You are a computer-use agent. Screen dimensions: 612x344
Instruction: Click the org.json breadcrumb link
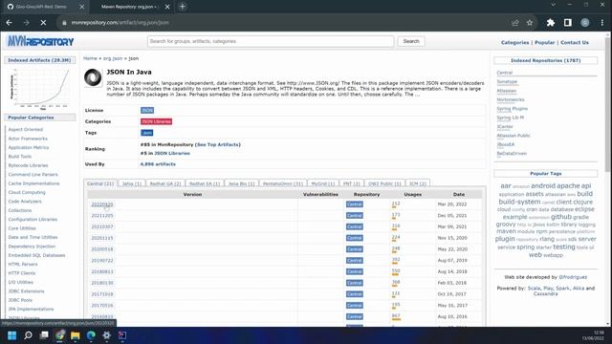click(113, 58)
